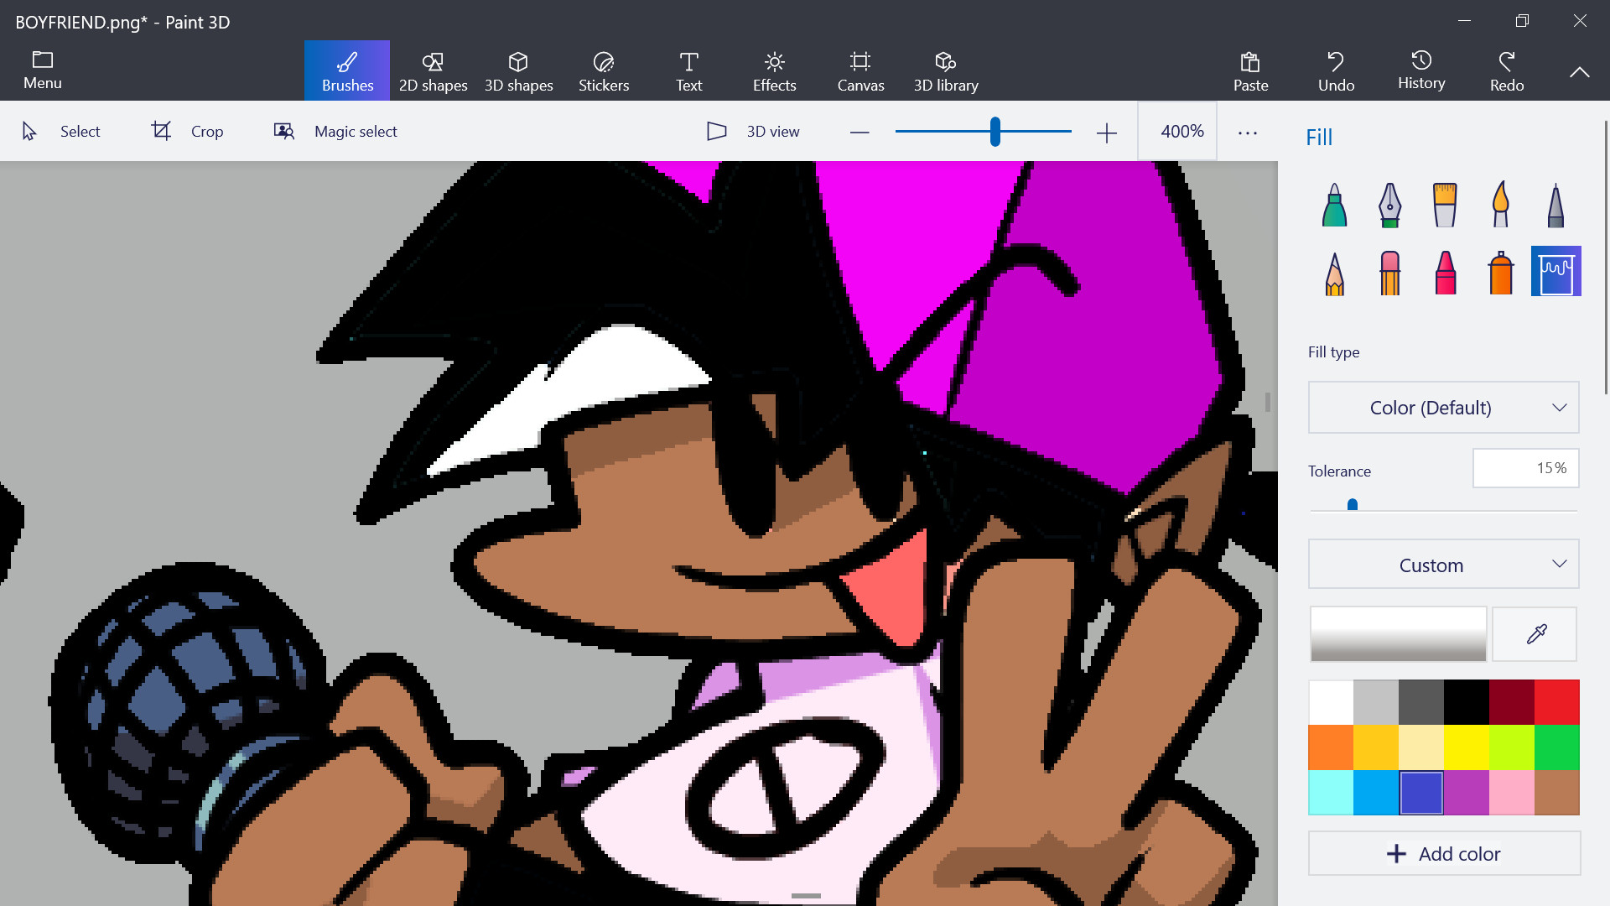Select the Eraser tool
1610x906 pixels.
click(x=1389, y=271)
